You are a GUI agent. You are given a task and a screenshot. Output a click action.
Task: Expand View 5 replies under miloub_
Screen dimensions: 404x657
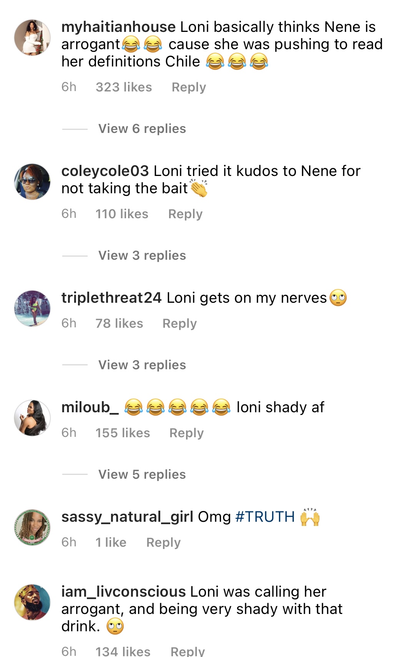142,474
